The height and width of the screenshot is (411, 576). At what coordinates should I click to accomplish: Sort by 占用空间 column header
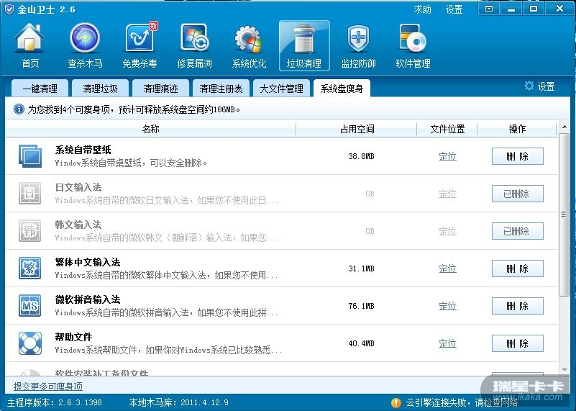click(x=357, y=129)
